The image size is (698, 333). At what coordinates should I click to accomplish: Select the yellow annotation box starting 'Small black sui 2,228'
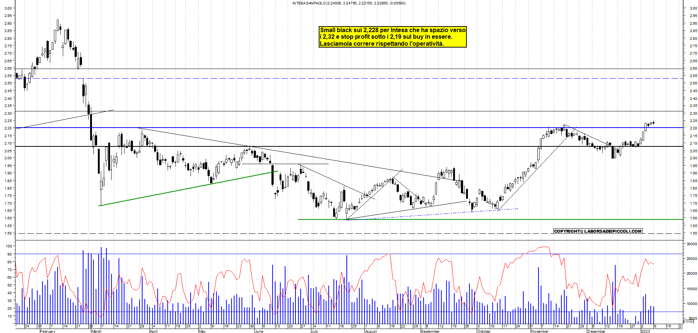coord(393,37)
